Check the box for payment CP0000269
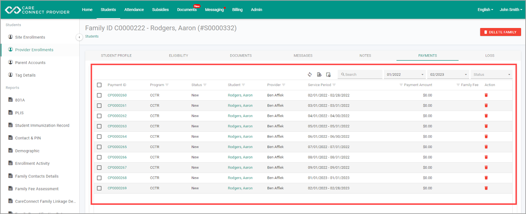Viewport: 526px width, 214px height. point(99,188)
